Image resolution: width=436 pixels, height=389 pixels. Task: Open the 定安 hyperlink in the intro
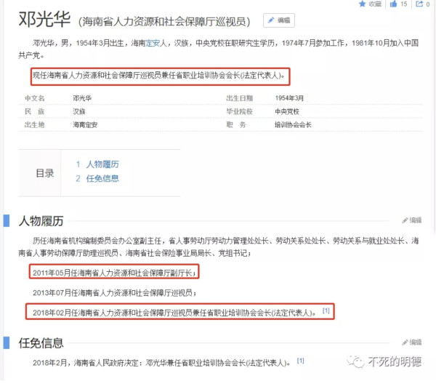[153, 43]
